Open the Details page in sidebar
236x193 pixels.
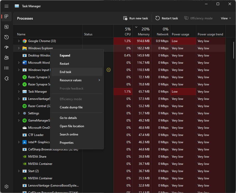point(6,68)
